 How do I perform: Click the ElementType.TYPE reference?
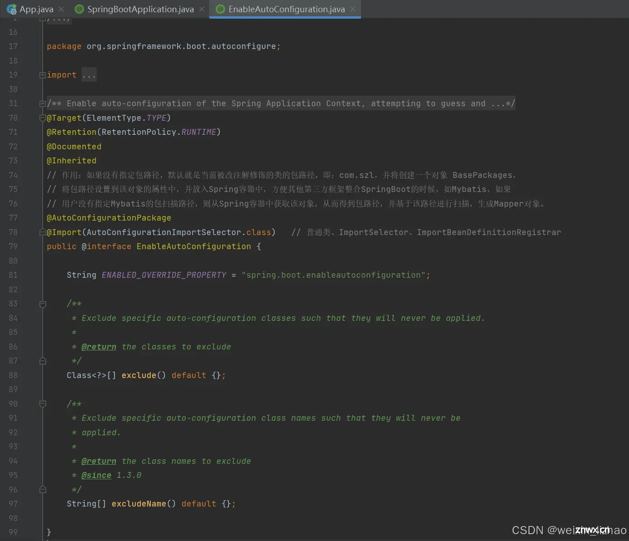[127, 118]
